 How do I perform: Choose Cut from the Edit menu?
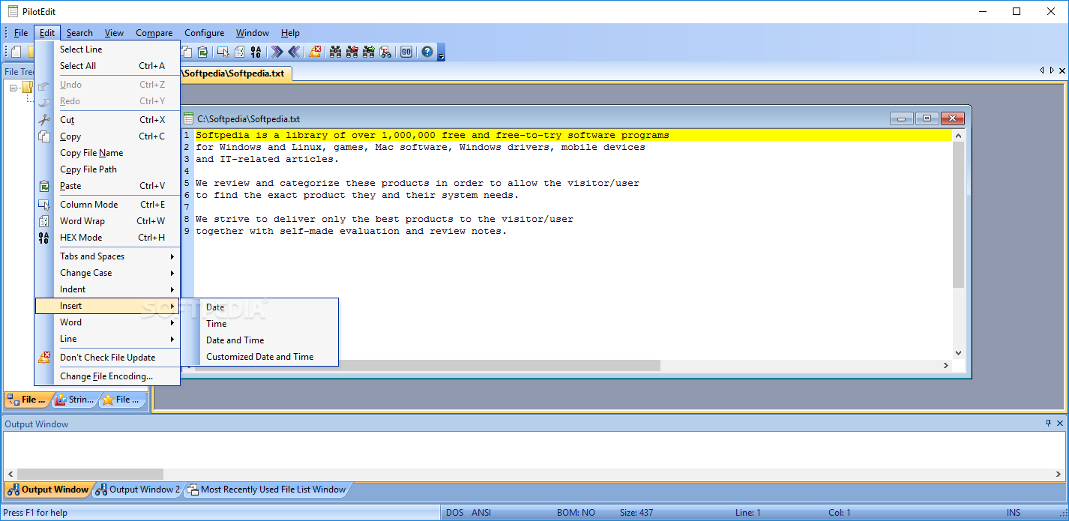pyautogui.click(x=107, y=120)
